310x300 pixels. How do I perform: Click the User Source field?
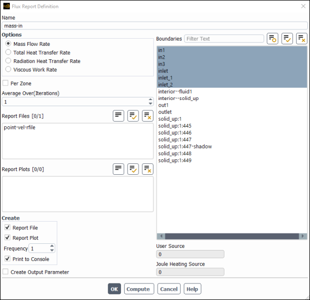[x=190, y=254]
